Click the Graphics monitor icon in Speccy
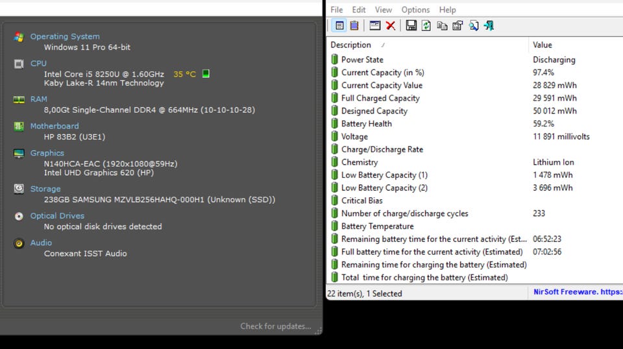The width and height of the screenshot is (623, 349). (x=19, y=153)
